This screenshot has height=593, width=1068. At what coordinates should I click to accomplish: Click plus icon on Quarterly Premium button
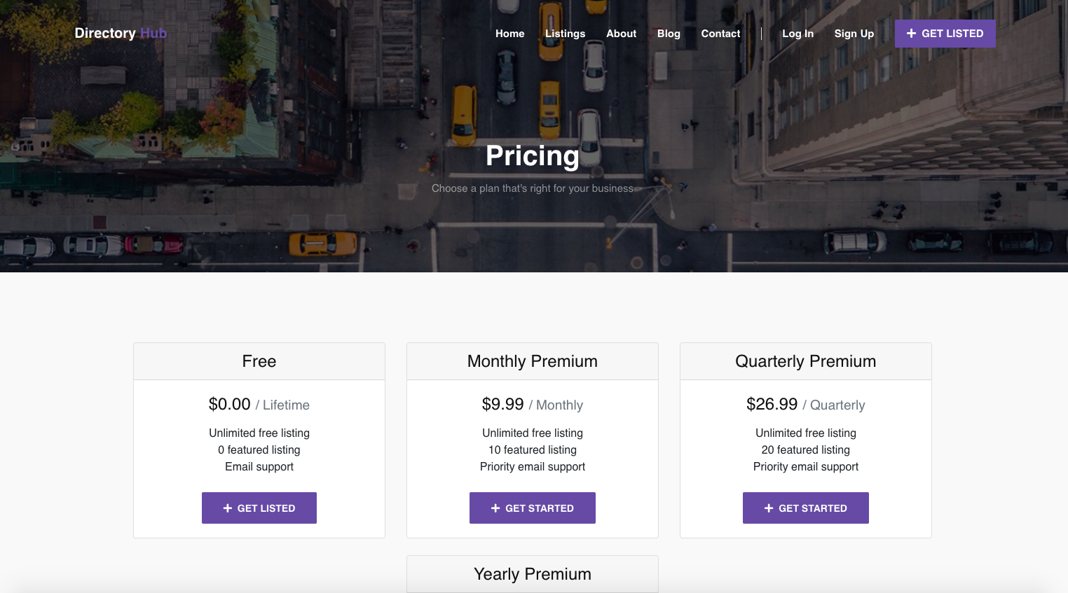pyautogui.click(x=769, y=508)
